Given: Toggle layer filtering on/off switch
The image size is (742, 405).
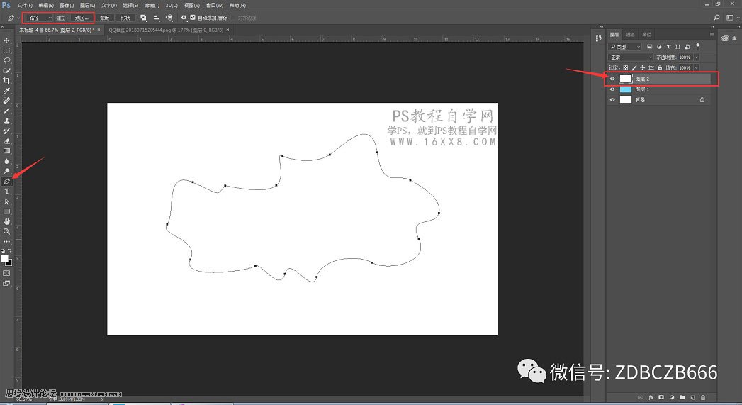Looking at the screenshot, I should [x=698, y=46].
